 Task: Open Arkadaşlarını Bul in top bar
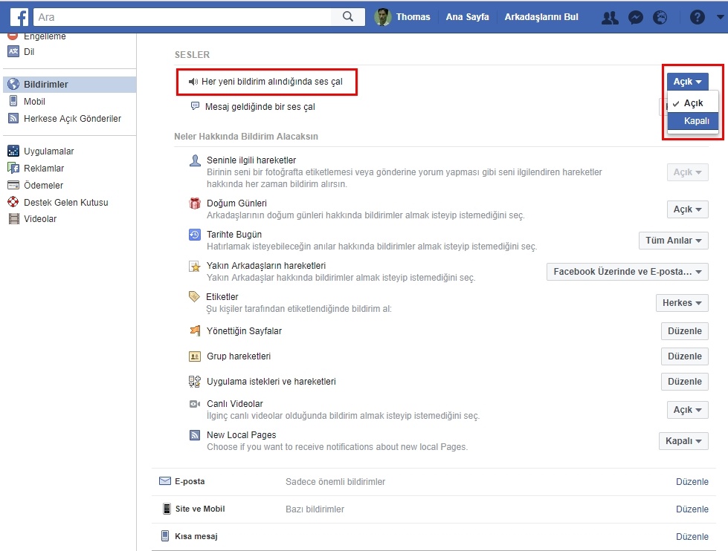[541, 17]
